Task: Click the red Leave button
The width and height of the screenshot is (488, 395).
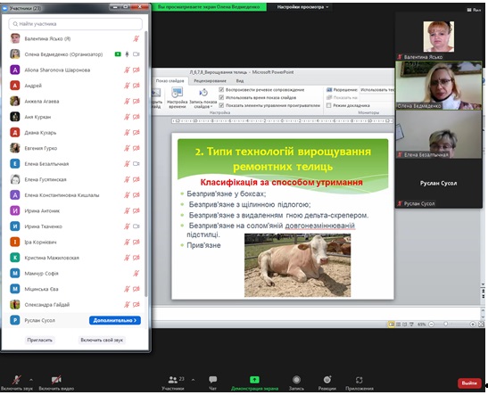Action: click(x=469, y=383)
